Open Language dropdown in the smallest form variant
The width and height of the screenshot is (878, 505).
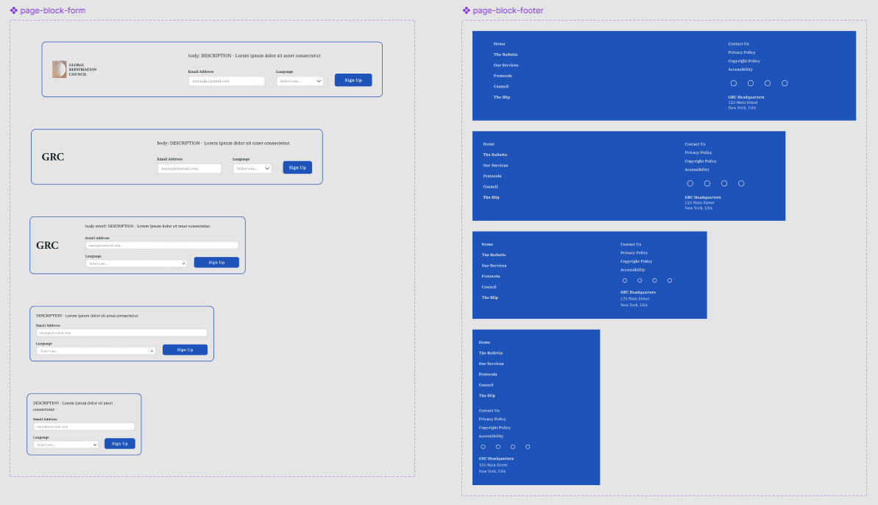coord(66,445)
